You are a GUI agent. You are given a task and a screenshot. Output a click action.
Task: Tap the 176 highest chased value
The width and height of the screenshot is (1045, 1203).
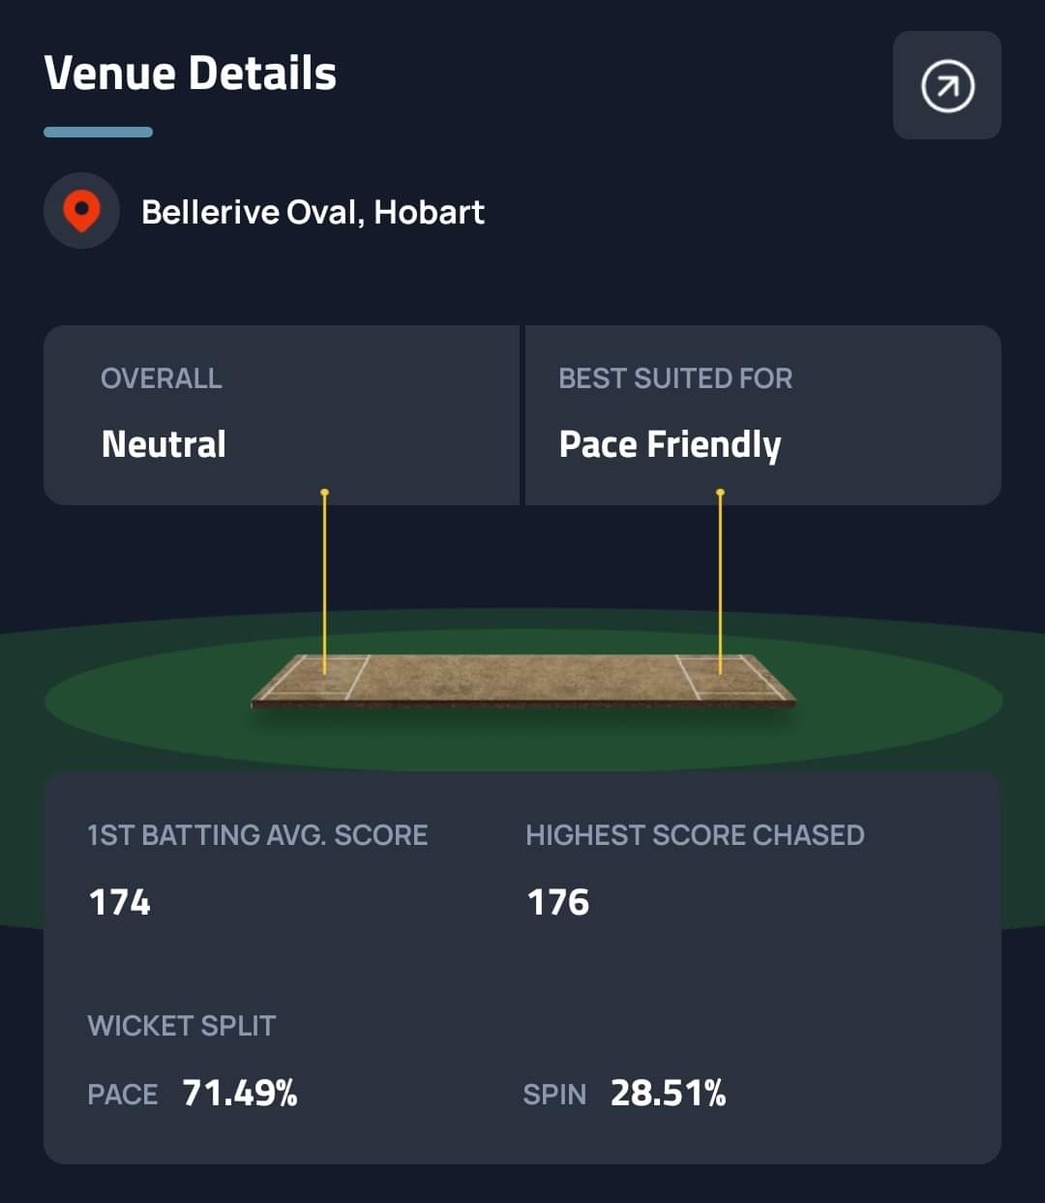(558, 902)
